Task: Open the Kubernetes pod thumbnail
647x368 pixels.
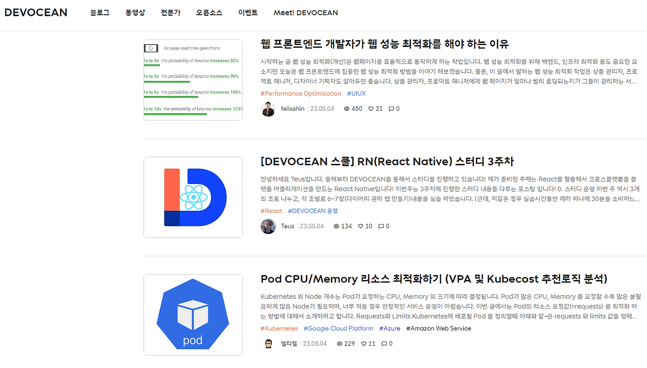Action: pyautogui.click(x=193, y=315)
